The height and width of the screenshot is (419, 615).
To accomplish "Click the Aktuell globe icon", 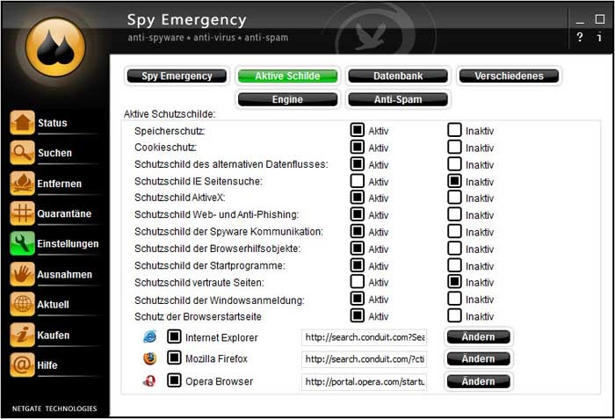I will (22, 304).
